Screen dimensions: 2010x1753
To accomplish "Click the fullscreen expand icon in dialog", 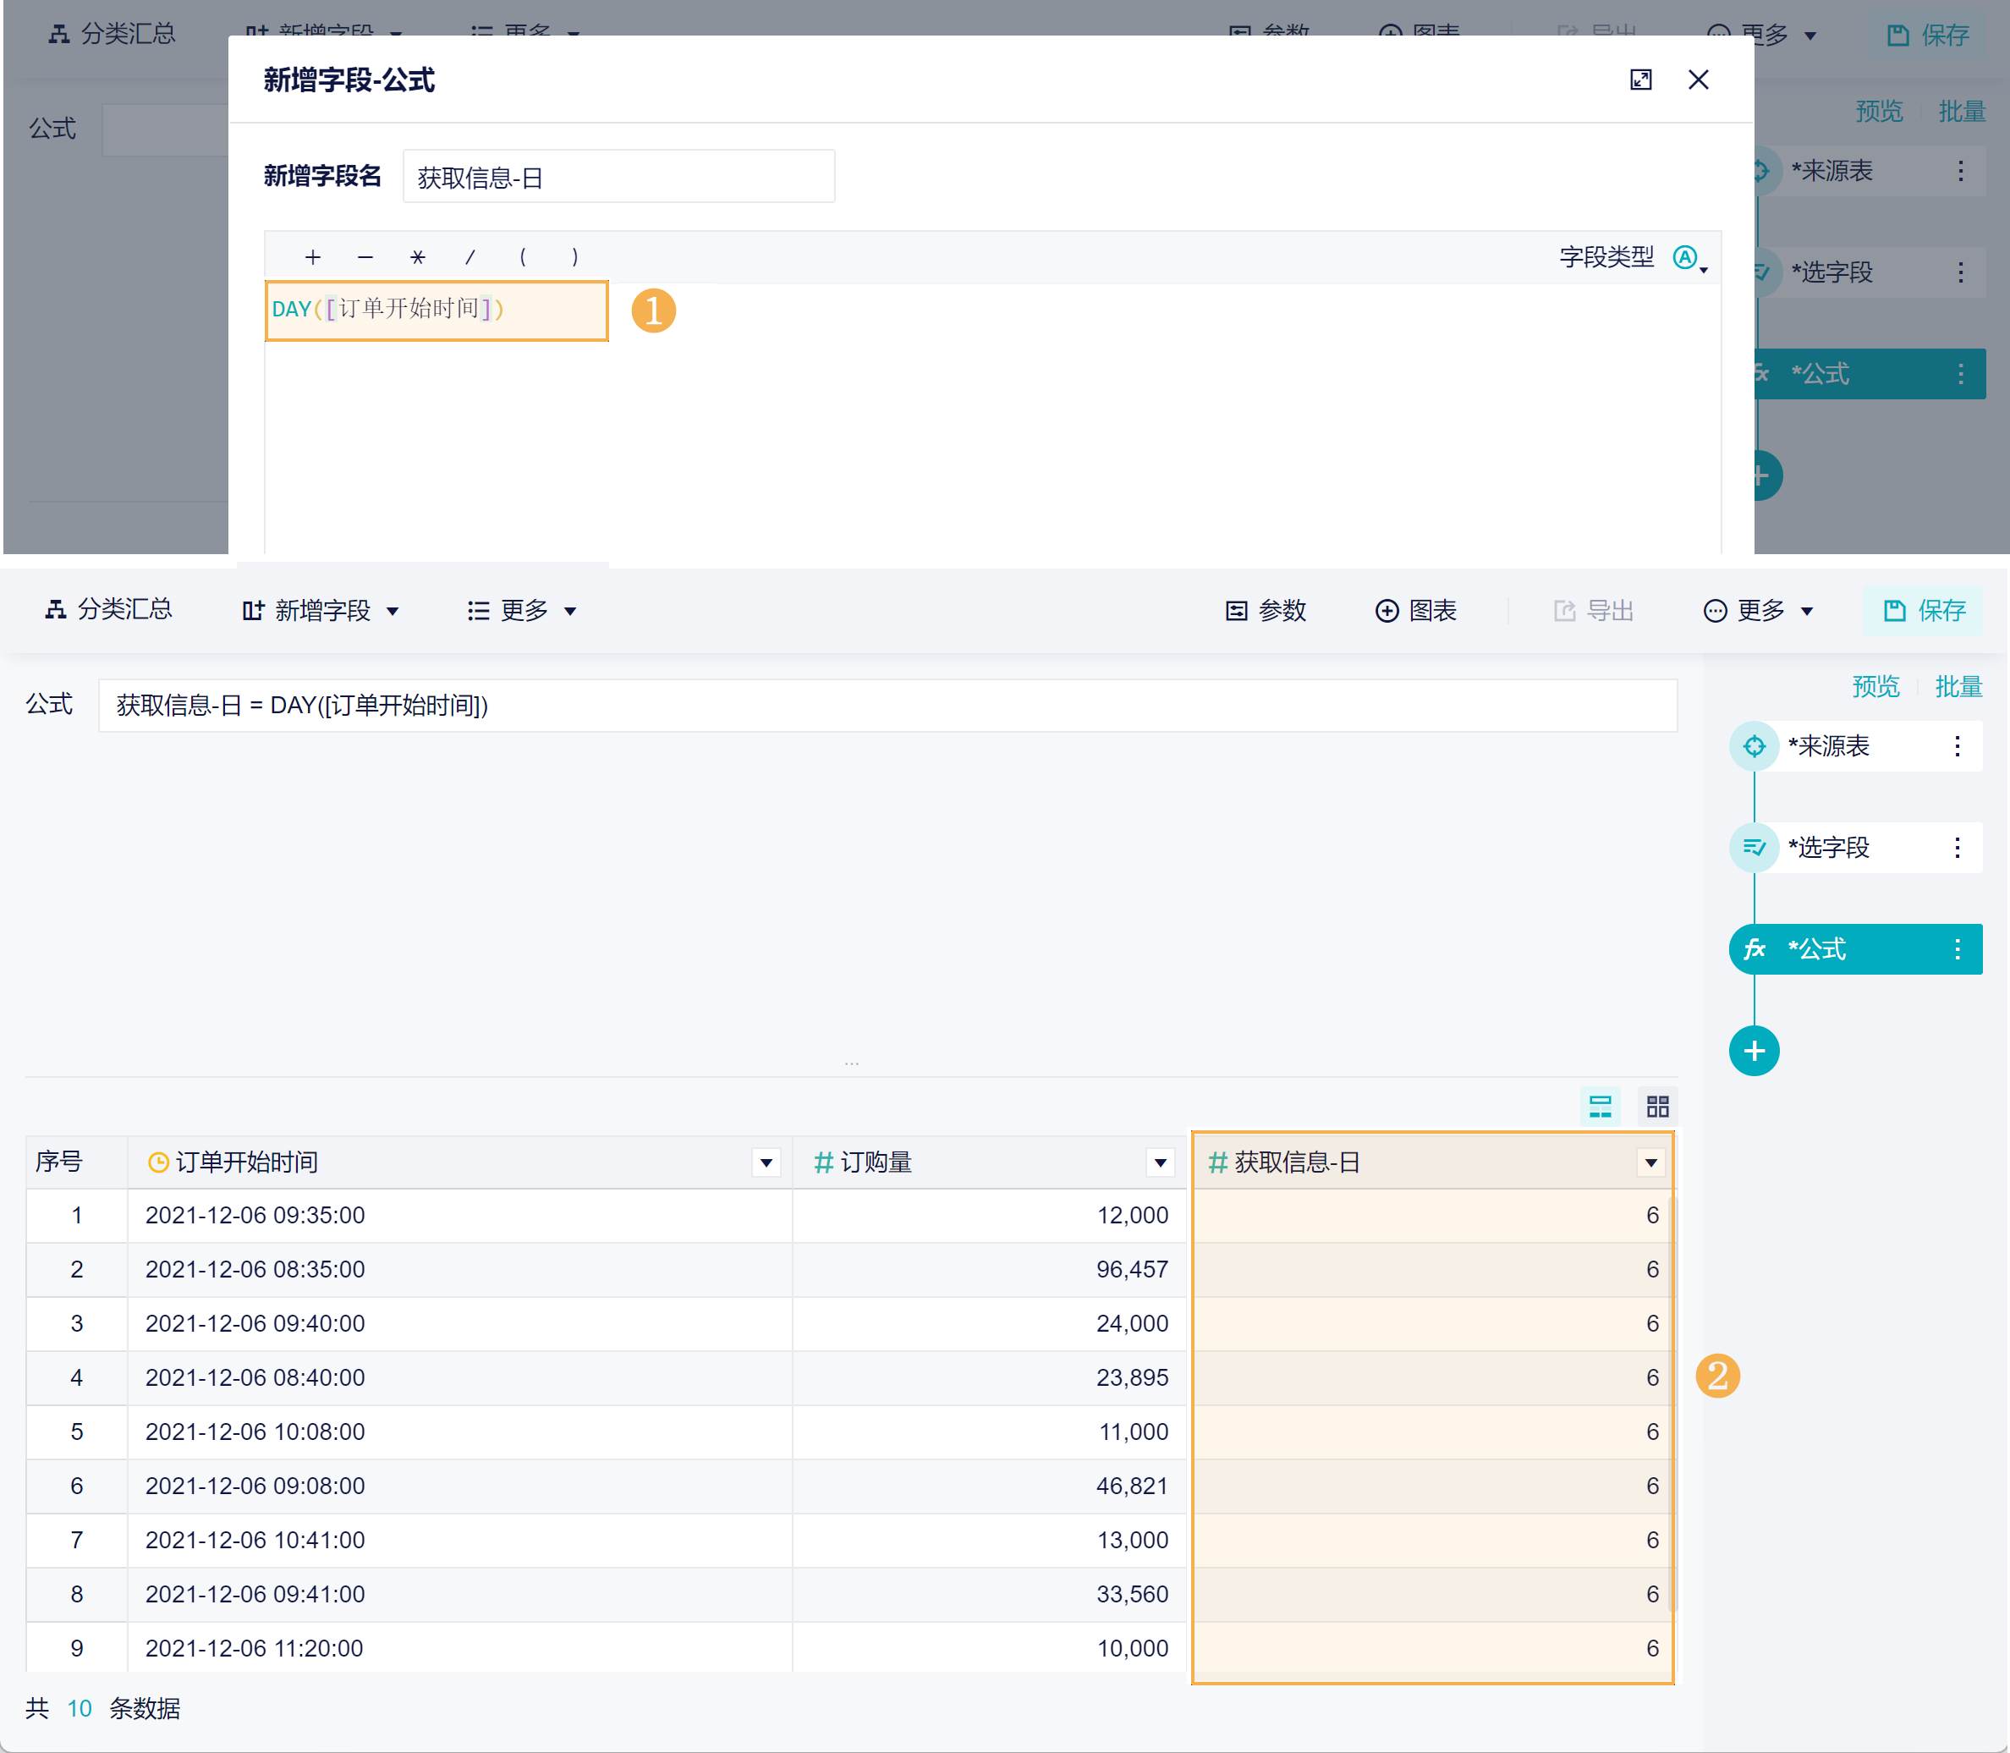I will coord(1640,80).
